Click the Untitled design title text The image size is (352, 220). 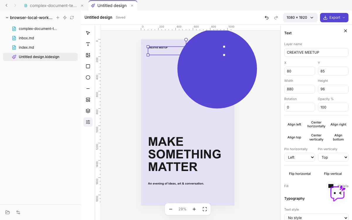tap(98, 18)
